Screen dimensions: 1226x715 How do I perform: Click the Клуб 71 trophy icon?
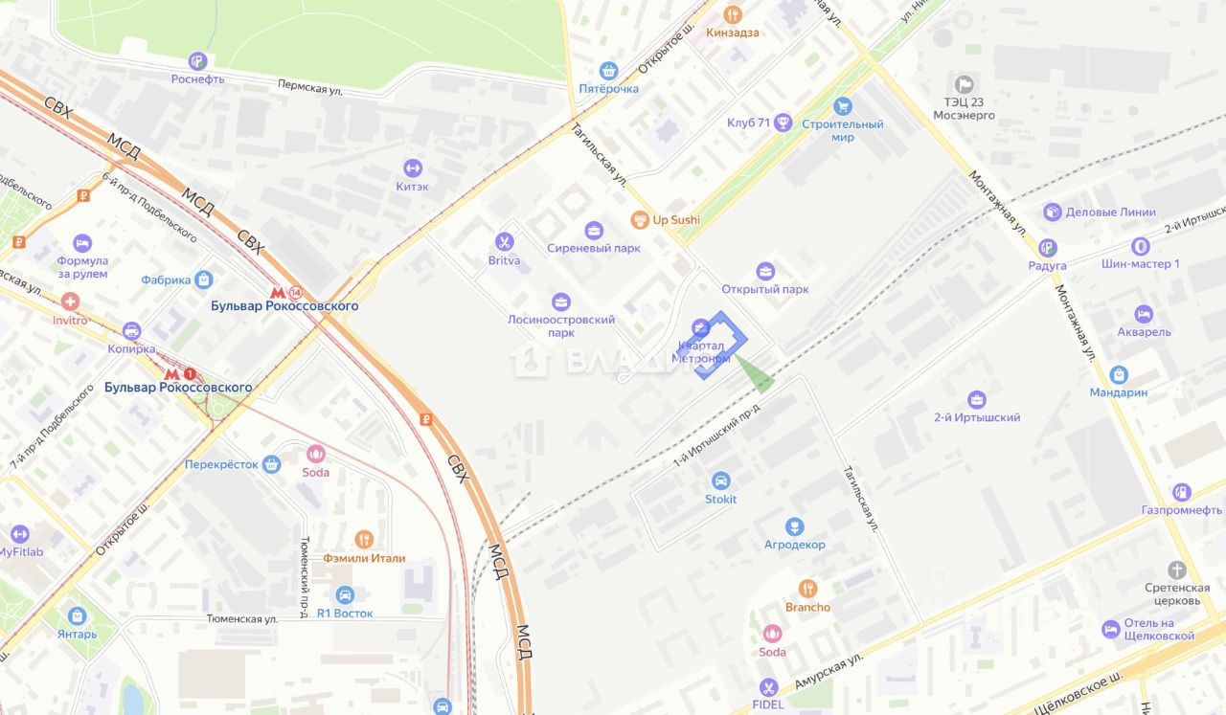coord(783,122)
